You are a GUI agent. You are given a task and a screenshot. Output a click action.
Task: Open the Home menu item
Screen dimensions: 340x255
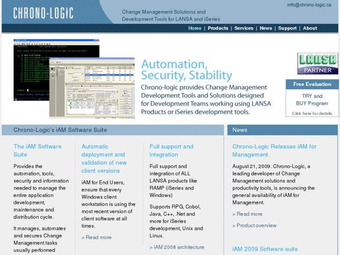pos(195,28)
